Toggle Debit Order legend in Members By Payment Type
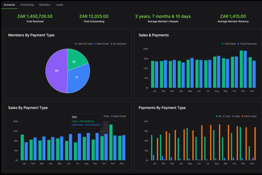 coord(102,44)
